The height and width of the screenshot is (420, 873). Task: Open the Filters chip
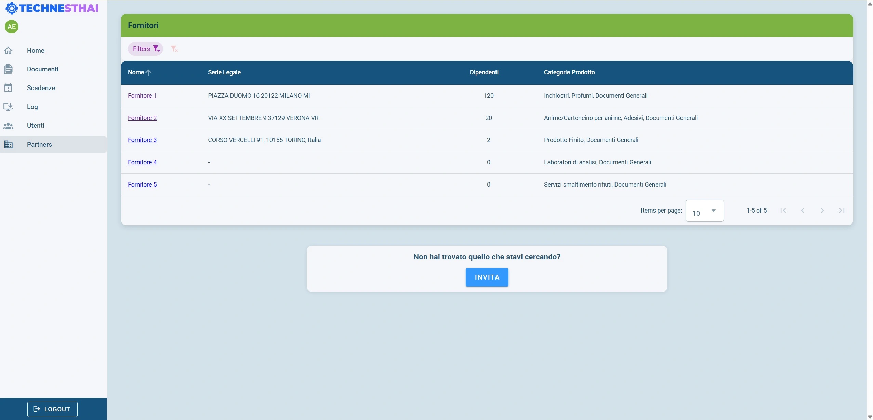point(146,49)
